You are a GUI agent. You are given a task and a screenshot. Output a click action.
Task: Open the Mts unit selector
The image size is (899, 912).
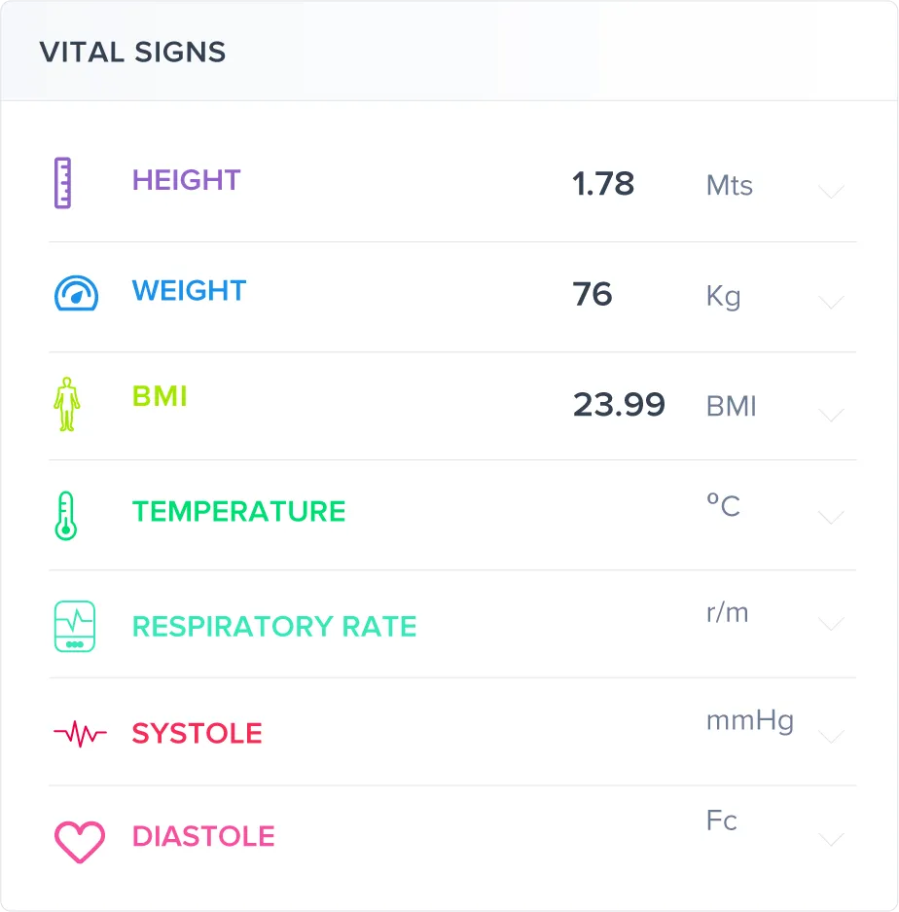[x=729, y=186]
